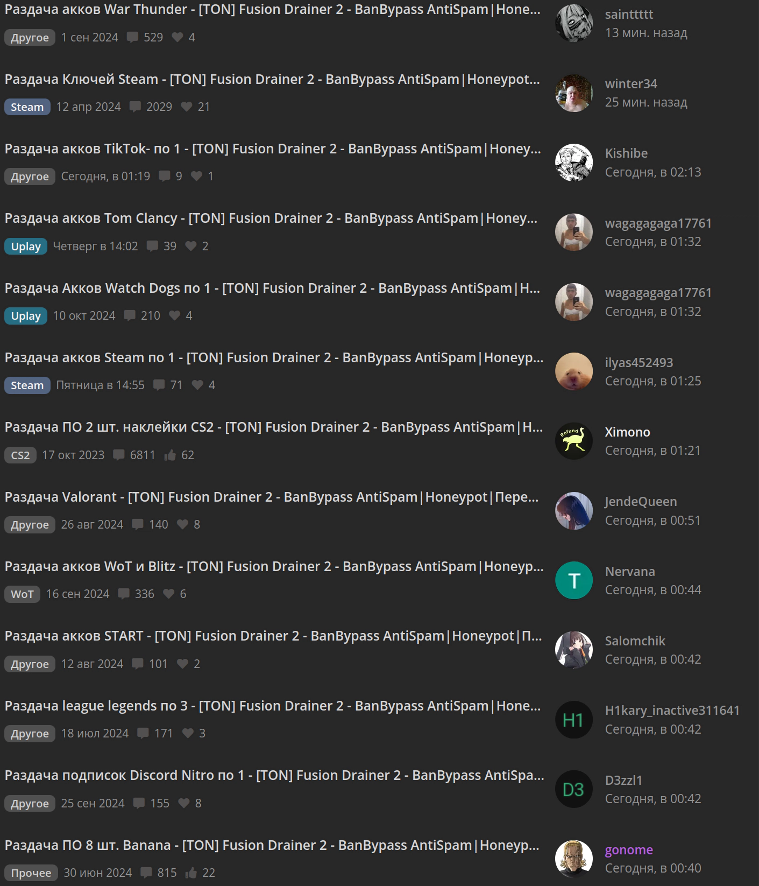Click the thumbs-up icon showing 62 likes
This screenshot has width=759, height=886.
click(170, 455)
